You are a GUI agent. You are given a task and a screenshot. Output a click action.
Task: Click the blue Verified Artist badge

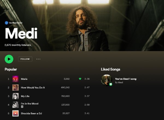(x=7, y=23)
